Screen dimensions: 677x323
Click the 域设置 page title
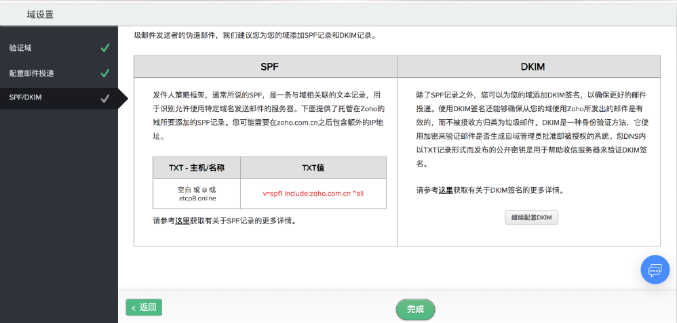[x=40, y=14]
